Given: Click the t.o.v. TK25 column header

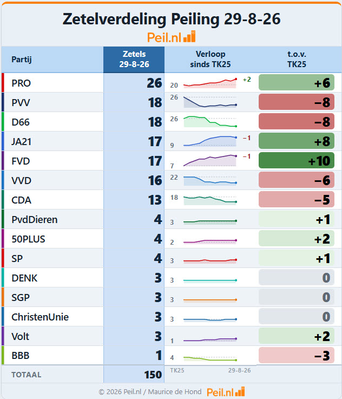Looking at the screenshot, I should pos(297,60).
